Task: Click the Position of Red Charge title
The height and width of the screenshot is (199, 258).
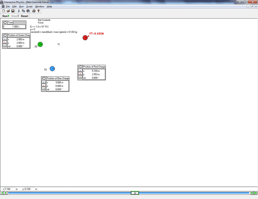Action: coord(94,67)
